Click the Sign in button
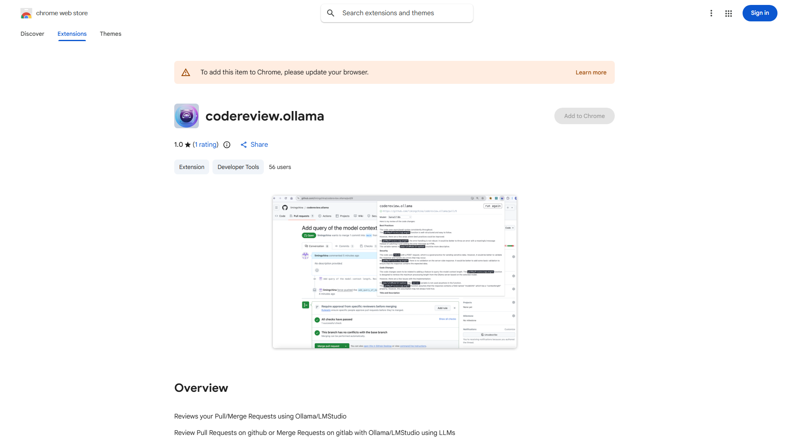This screenshot has width=789, height=444. click(759, 13)
